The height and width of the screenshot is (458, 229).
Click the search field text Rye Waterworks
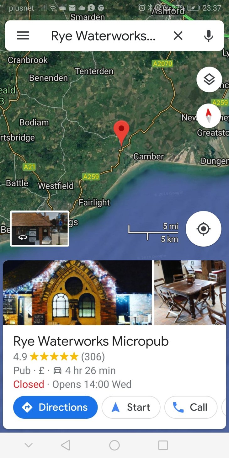coord(103,36)
